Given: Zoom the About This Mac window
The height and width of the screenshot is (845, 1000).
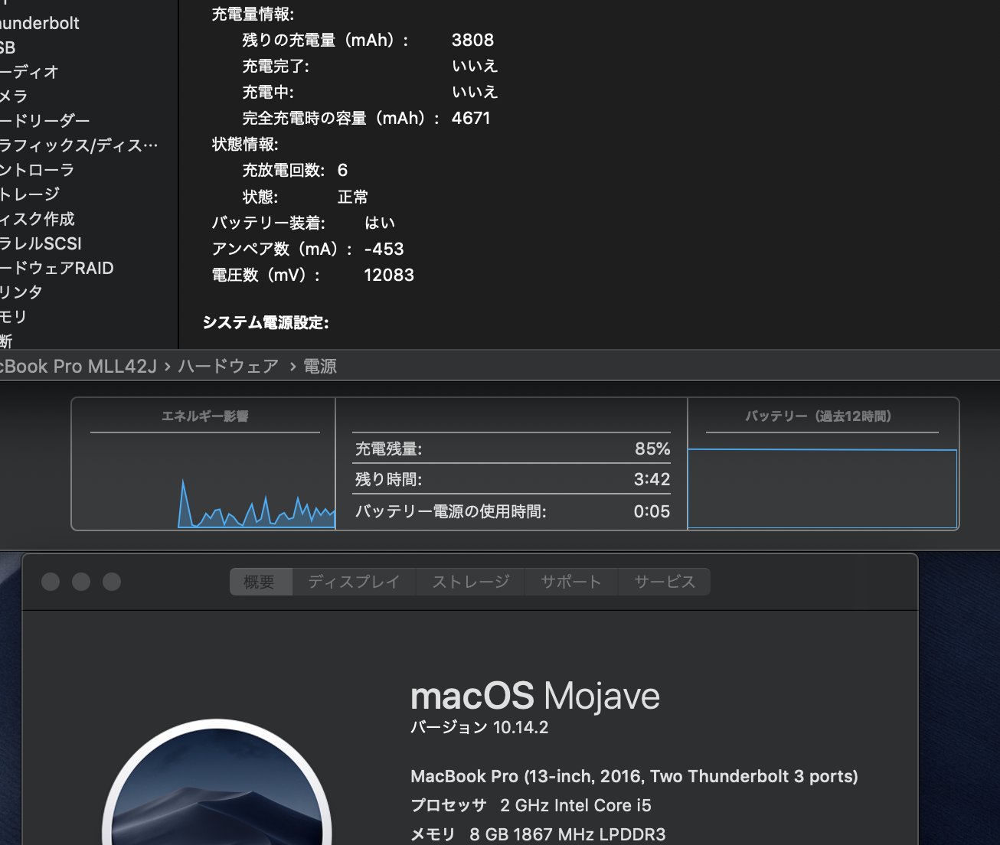Looking at the screenshot, I should [112, 582].
